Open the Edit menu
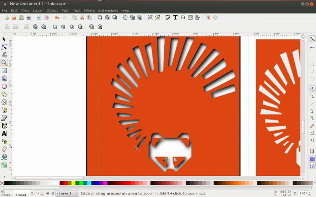 [x=14, y=10]
